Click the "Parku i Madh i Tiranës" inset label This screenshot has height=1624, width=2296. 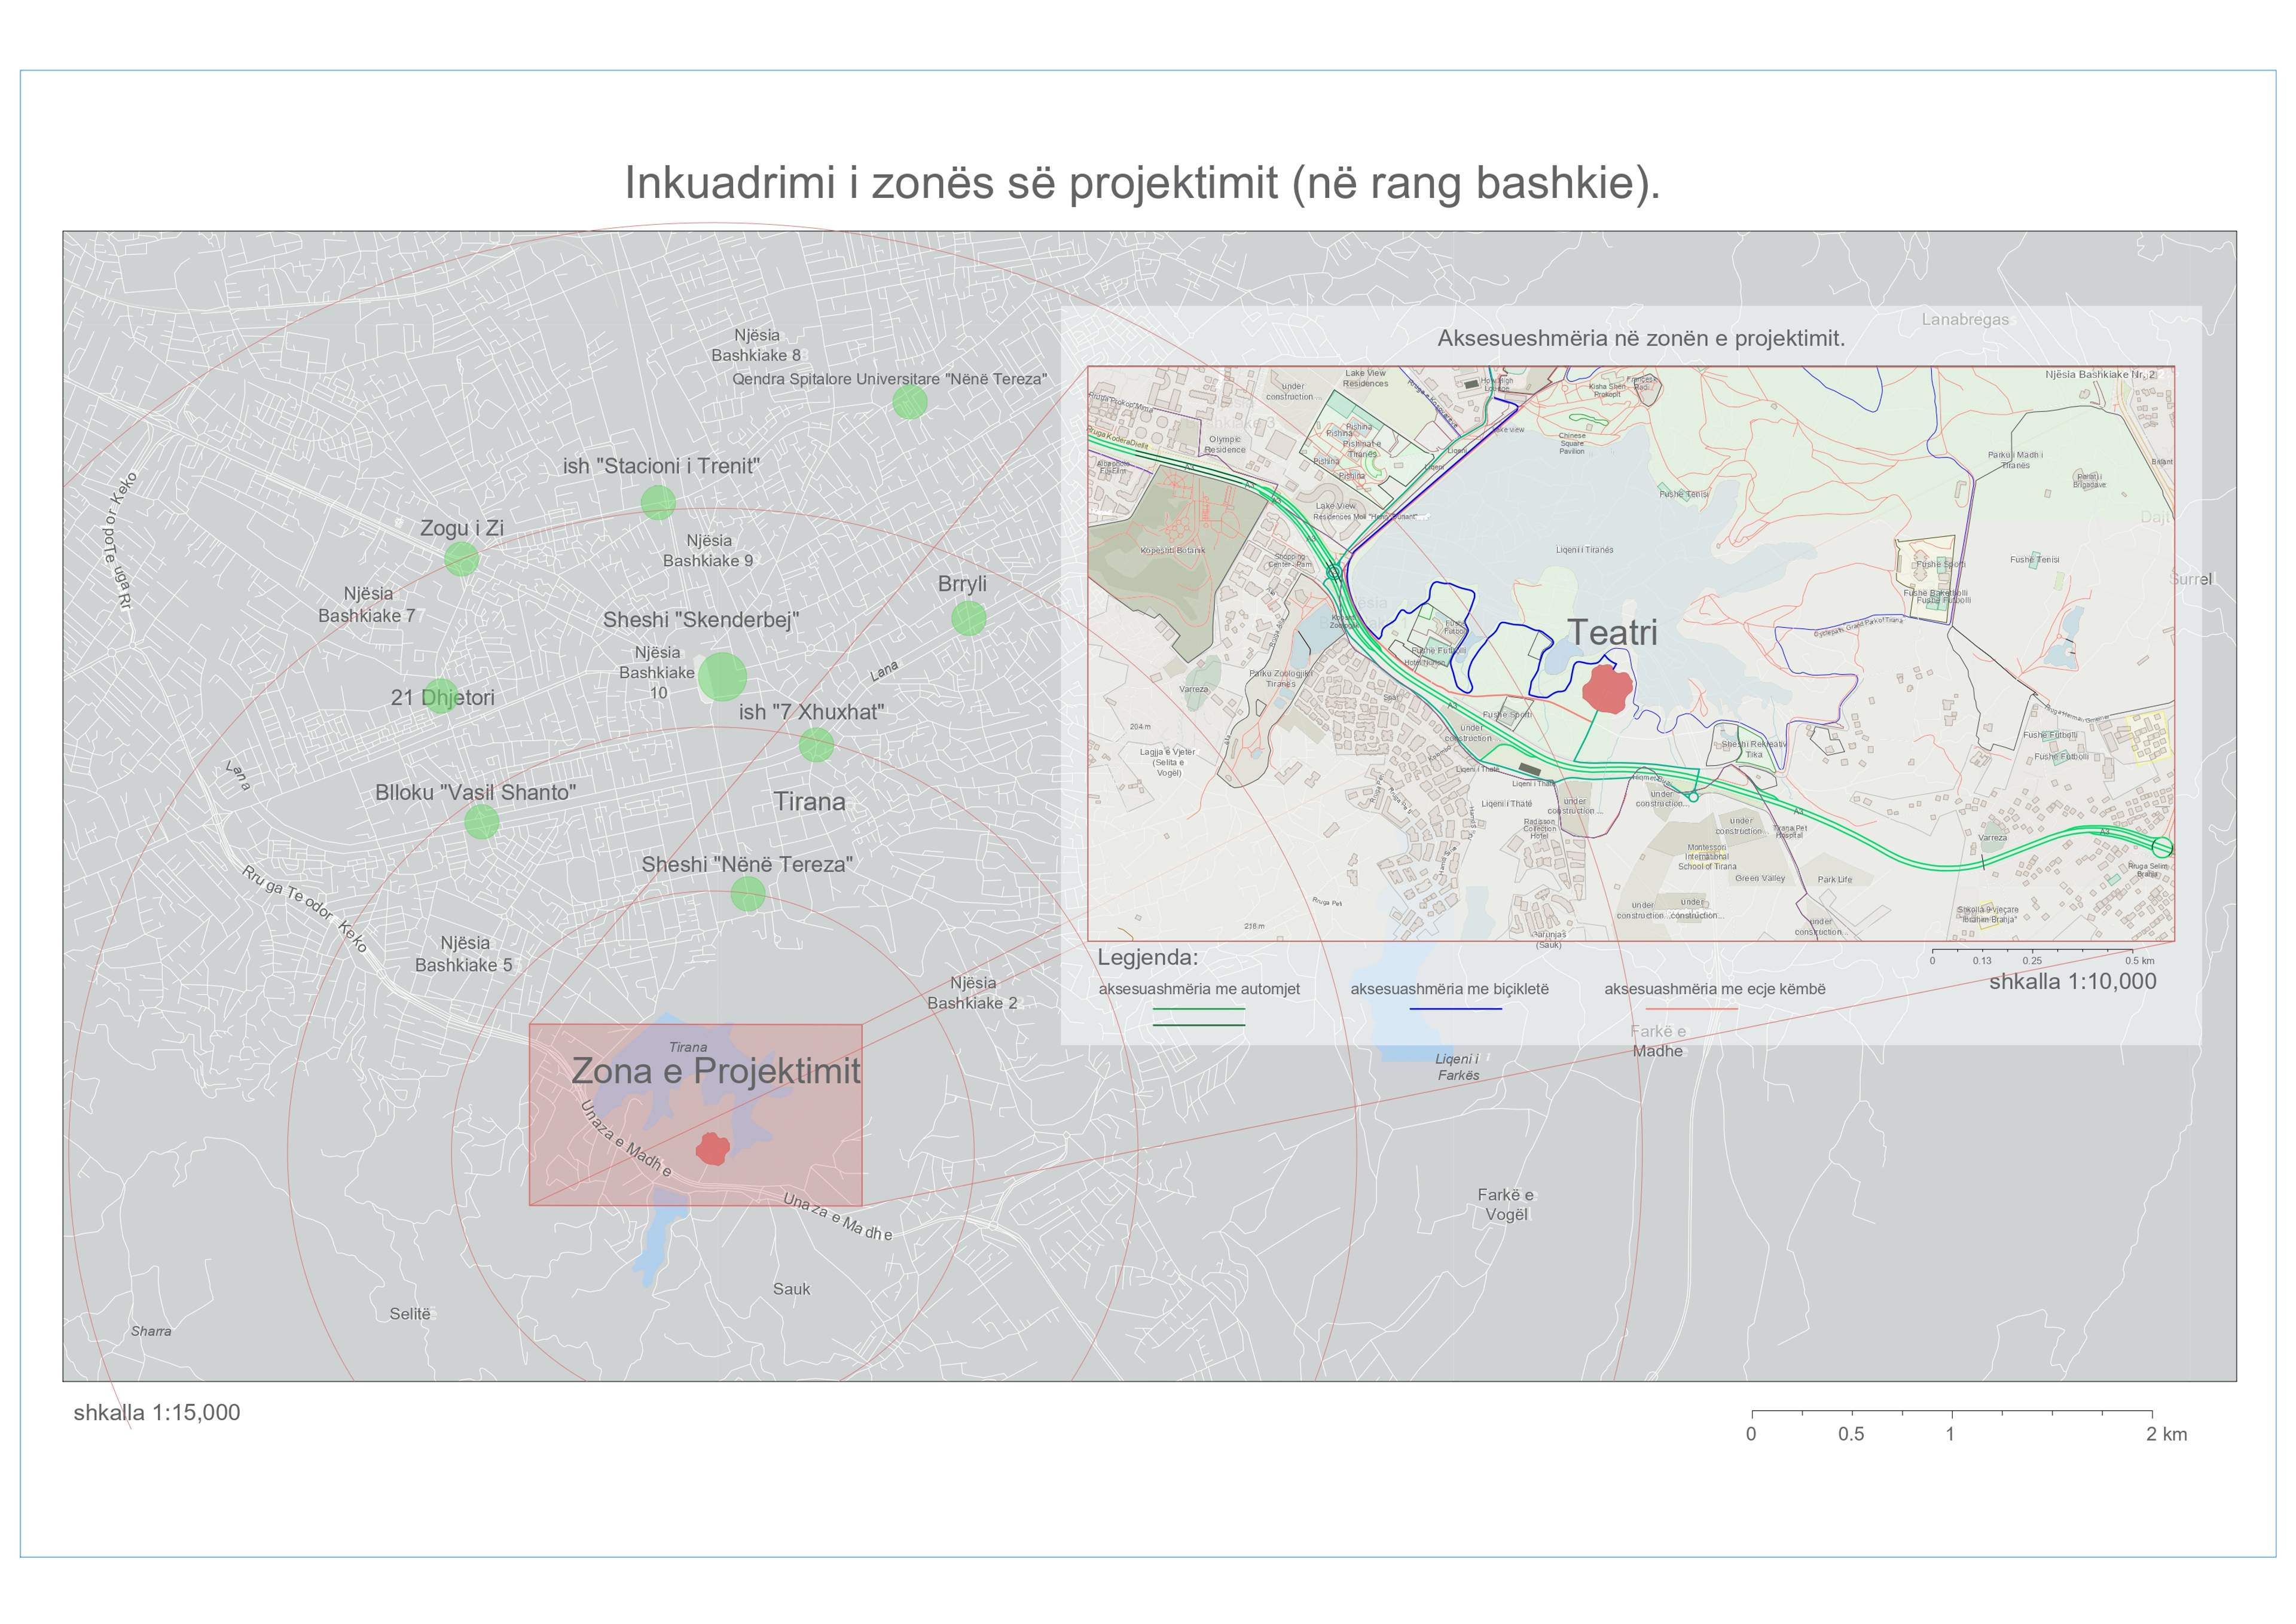[x=2015, y=460]
